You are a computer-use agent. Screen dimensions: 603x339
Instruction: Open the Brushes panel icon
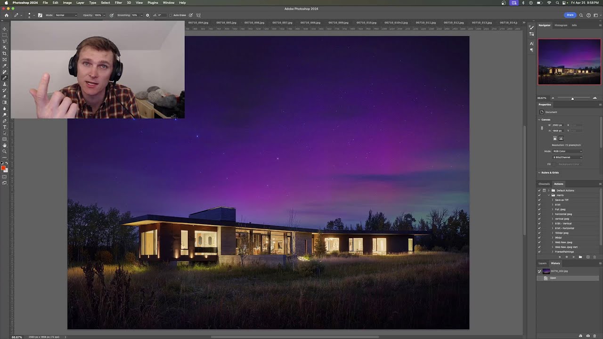[531, 28]
